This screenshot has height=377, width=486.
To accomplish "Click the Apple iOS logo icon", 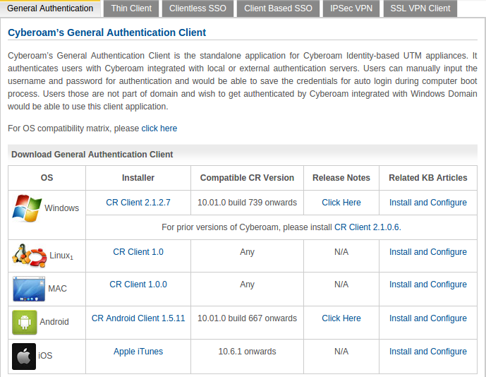I will (24, 357).
